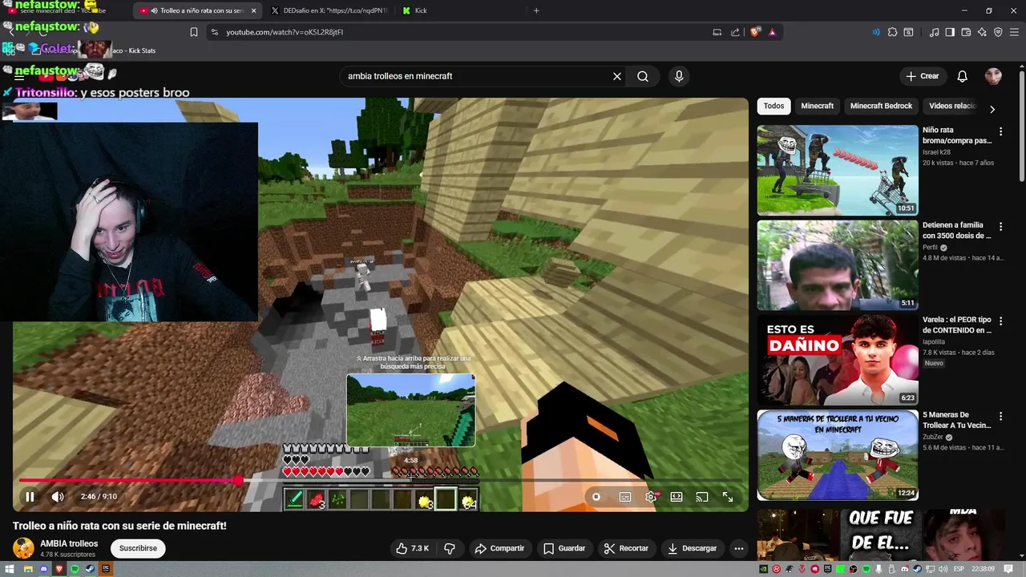Viewport: 1026px width, 577px height.
Task: Open Brave Leo AI sparkle icon
Action: tap(982, 32)
